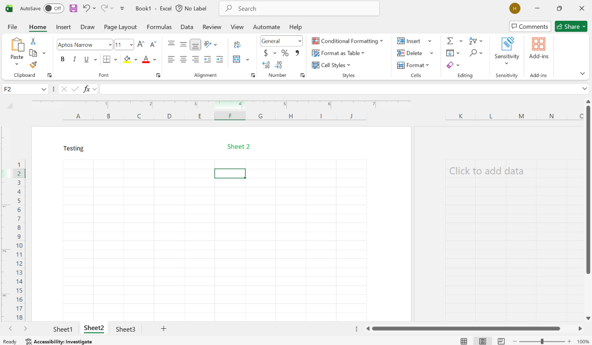The width and height of the screenshot is (592, 345).
Task: Open the font size dropdown
Action: (131, 44)
